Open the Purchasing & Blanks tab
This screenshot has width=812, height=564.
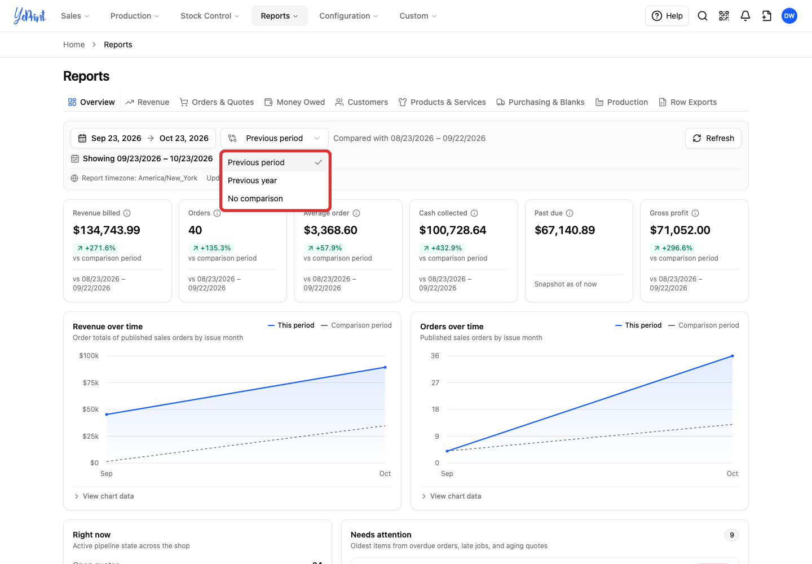coord(540,102)
